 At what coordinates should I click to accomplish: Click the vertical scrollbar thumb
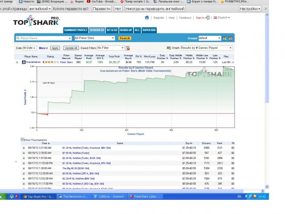tap(267, 60)
